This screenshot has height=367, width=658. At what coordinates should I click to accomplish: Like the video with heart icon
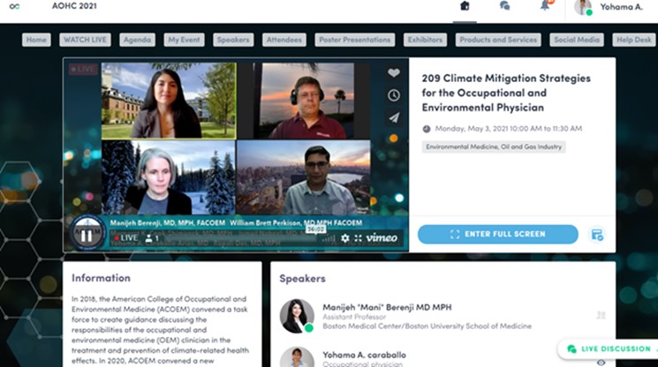click(393, 73)
